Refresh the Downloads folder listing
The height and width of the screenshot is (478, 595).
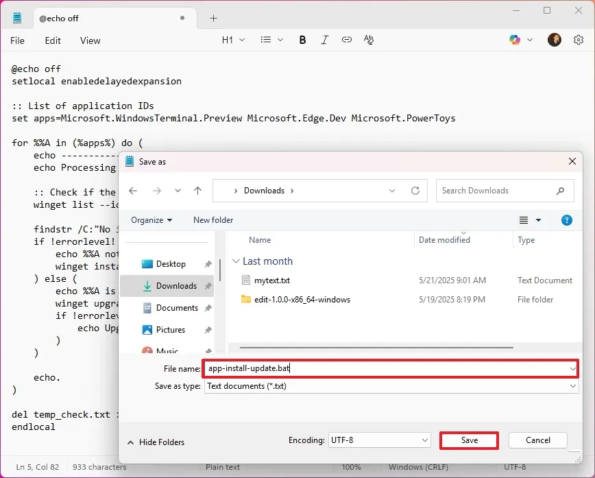coord(415,191)
